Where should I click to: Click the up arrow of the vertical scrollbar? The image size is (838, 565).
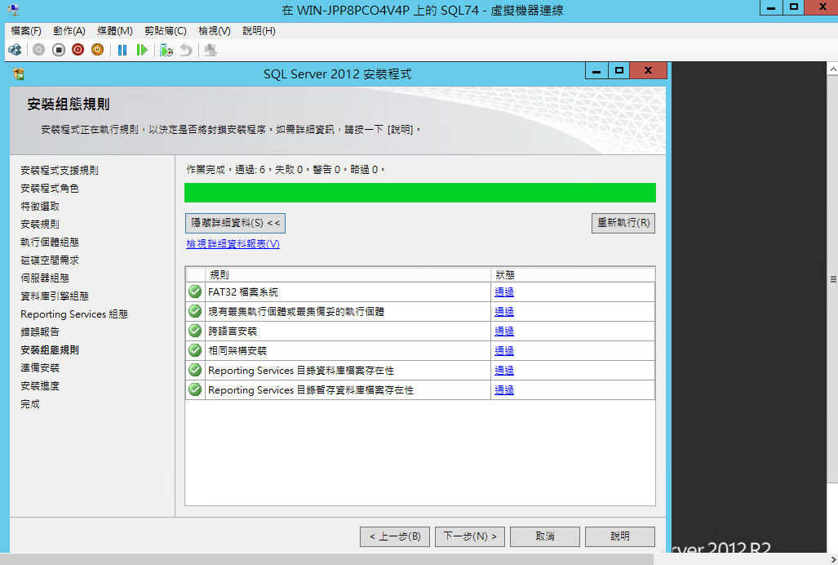tap(832, 69)
